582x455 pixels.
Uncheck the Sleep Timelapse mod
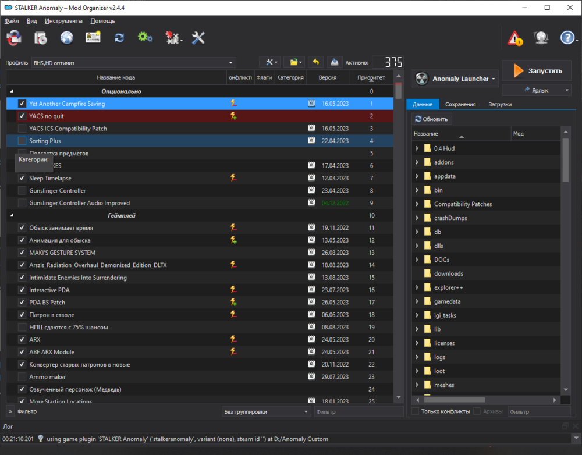pos(22,178)
